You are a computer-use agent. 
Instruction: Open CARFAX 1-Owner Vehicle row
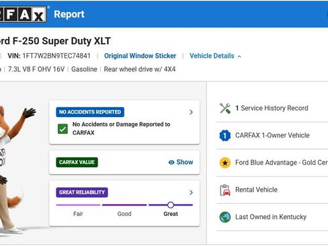[272, 136]
